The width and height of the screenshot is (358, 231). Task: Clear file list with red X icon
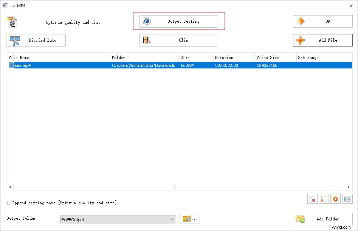(x=324, y=199)
